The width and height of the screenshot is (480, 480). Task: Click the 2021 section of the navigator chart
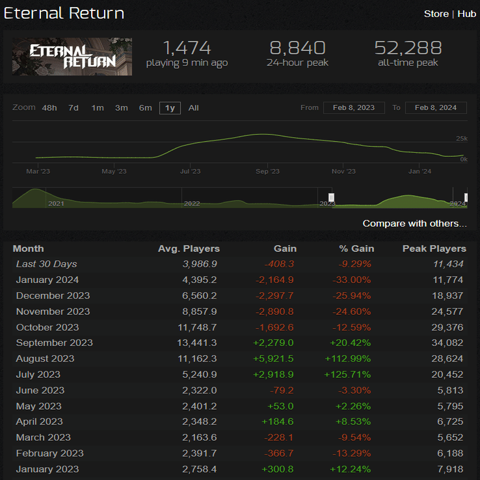tap(56, 204)
